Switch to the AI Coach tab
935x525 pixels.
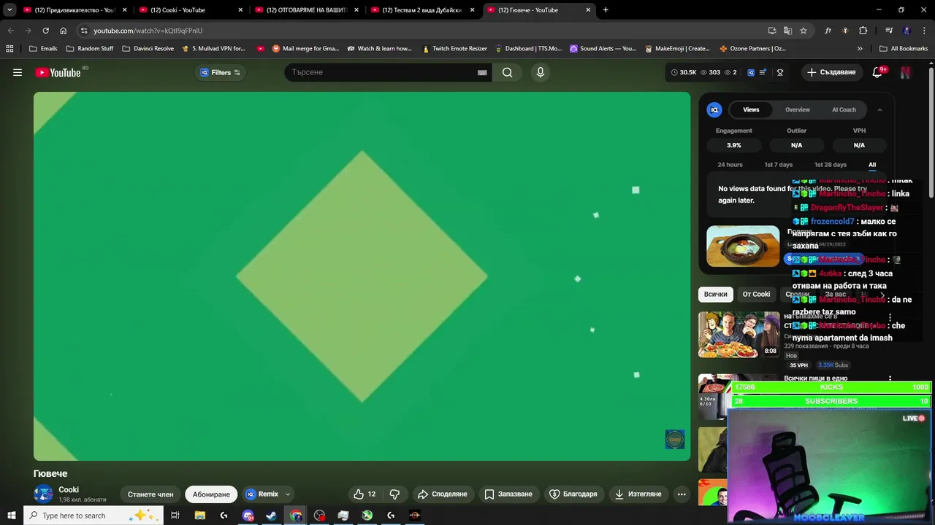(x=844, y=109)
